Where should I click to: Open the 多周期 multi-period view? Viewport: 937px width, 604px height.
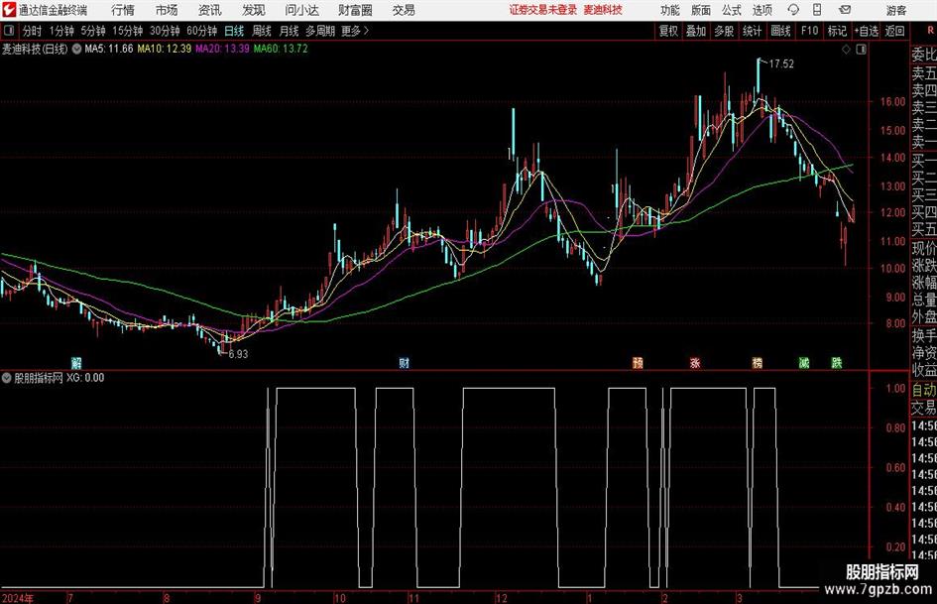pyautogui.click(x=320, y=31)
